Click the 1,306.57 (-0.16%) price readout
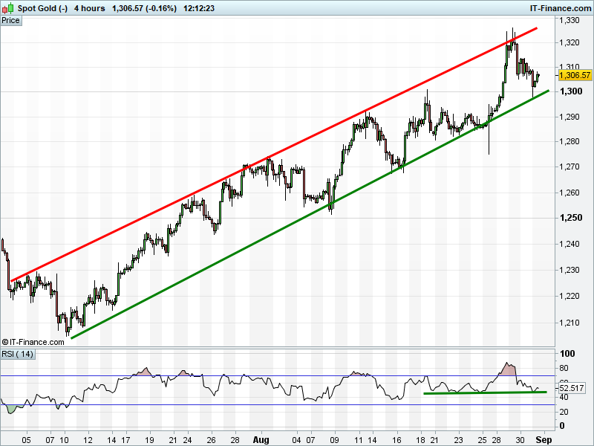The image size is (594, 446). pyautogui.click(x=144, y=8)
